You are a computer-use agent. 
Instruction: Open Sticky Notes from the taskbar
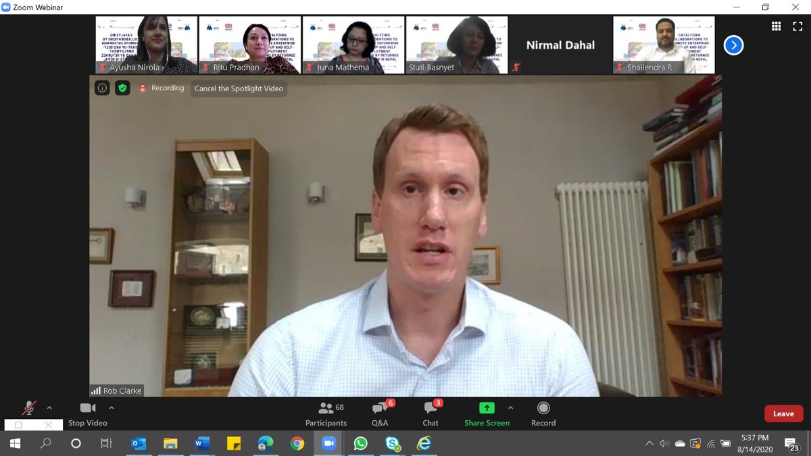pyautogui.click(x=234, y=444)
